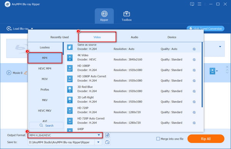Click the Save to path field
The height and width of the screenshot is (149, 231).
tap(61, 142)
